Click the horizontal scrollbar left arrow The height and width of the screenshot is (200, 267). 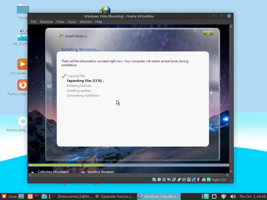pos(30,175)
